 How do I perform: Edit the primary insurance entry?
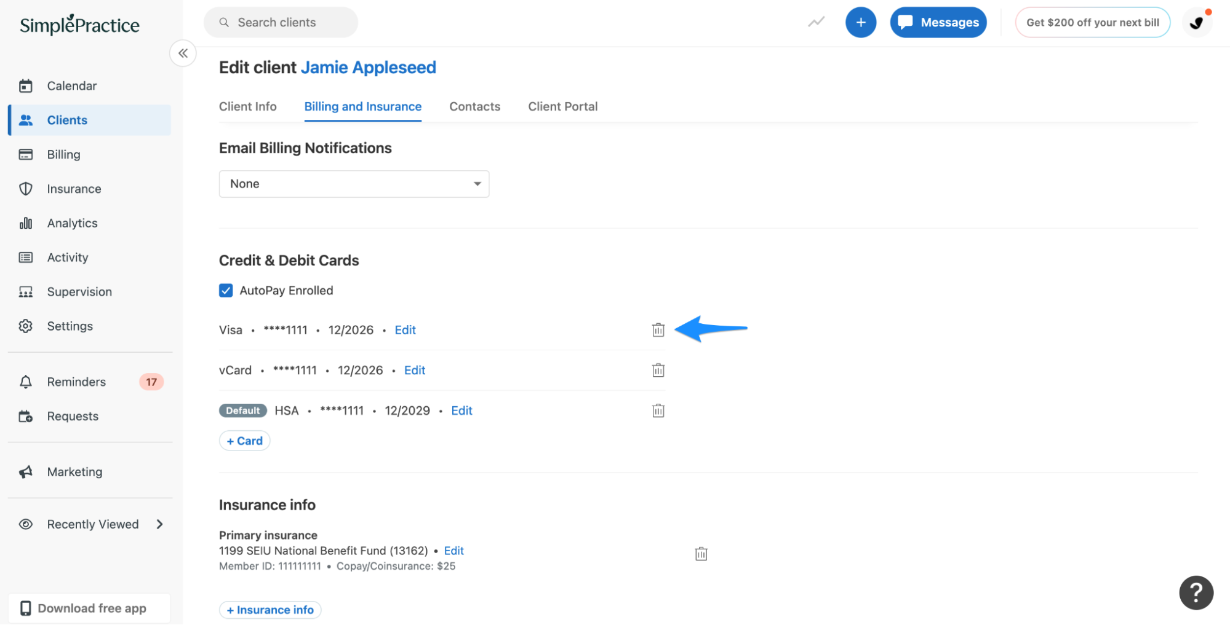pos(453,551)
